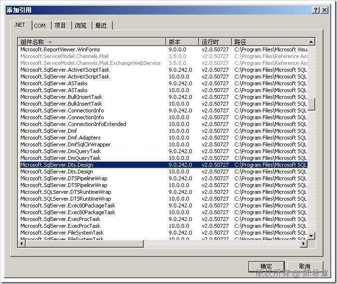Switch to the COM tab
Image resolution: width=337 pixels, height=284 pixels.
(41, 26)
